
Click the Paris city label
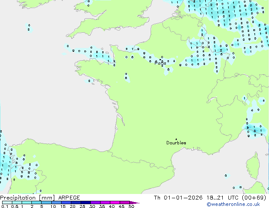[x=160, y=63]
